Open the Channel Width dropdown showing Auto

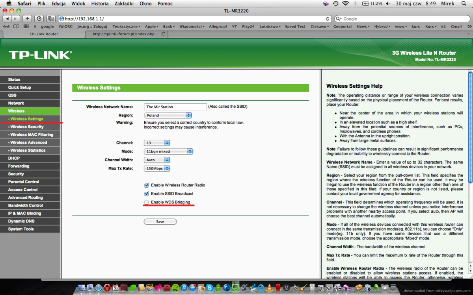point(157,160)
